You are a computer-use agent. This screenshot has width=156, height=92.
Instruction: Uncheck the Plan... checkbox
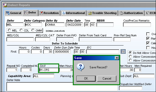pos(148,39)
